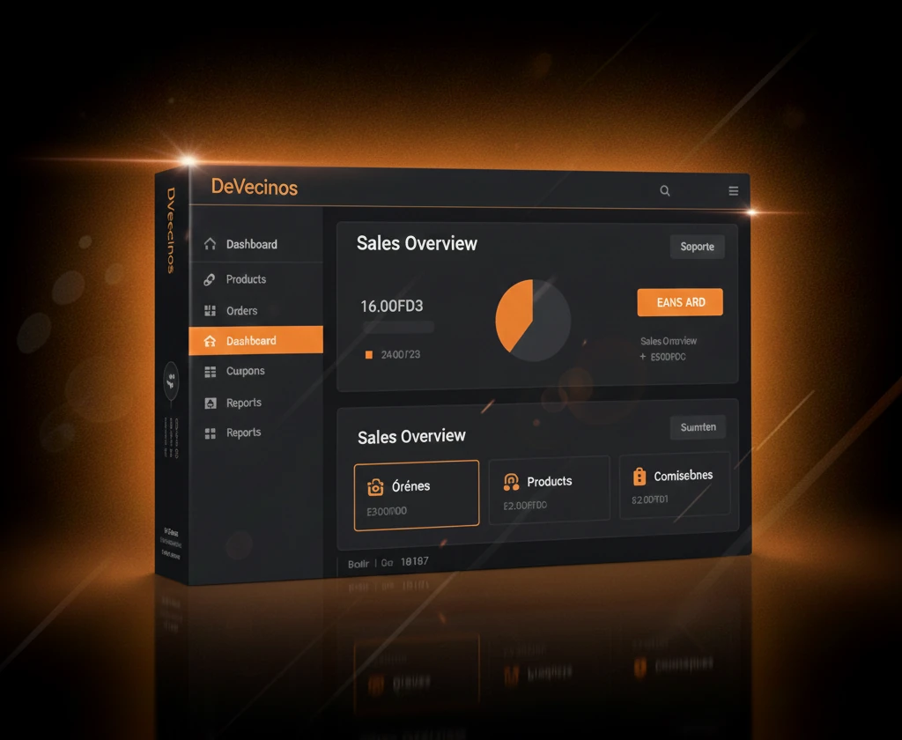The image size is (902, 740).
Task: Click the headset icon on the Products card
Action: point(511,482)
